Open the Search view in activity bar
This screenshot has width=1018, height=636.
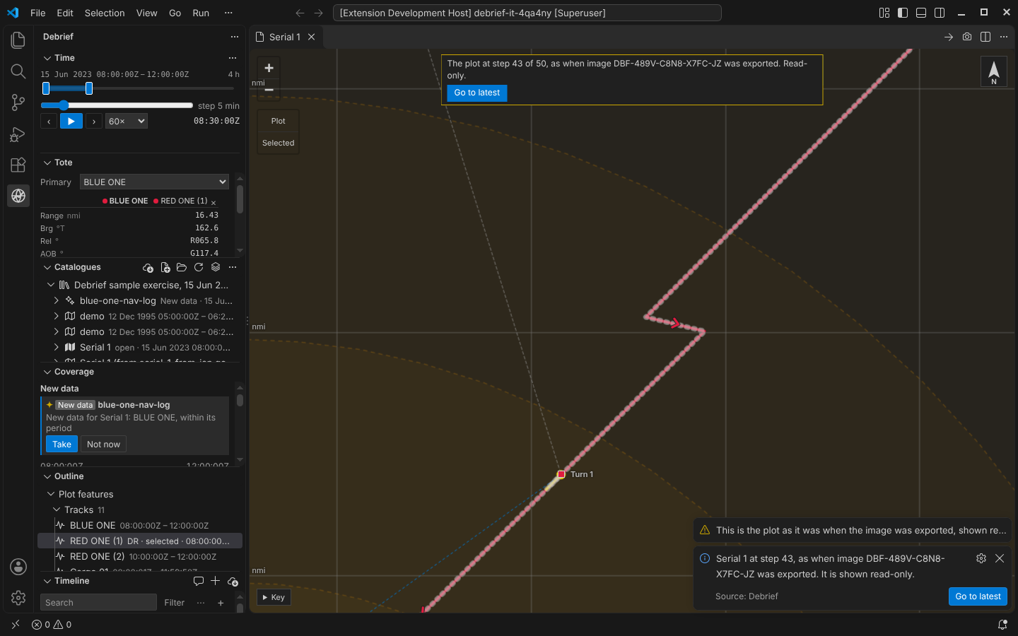click(18, 71)
